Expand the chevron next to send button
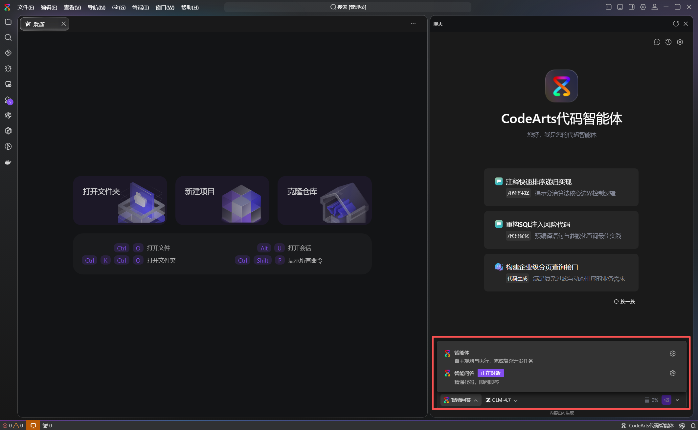Image resolution: width=698 pixels, height=430 pixels. (x=677, y=400)
